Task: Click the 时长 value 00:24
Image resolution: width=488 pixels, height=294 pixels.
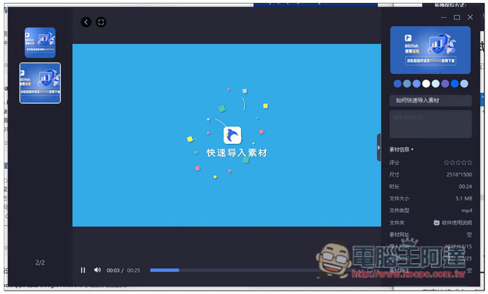Action: pyautogui.click(x=465, y=186)
